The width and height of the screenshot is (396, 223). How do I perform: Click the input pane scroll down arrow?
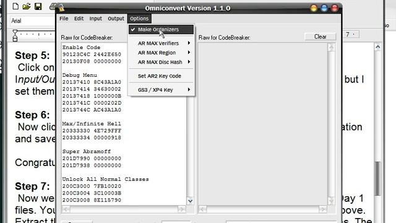point(190,201)
